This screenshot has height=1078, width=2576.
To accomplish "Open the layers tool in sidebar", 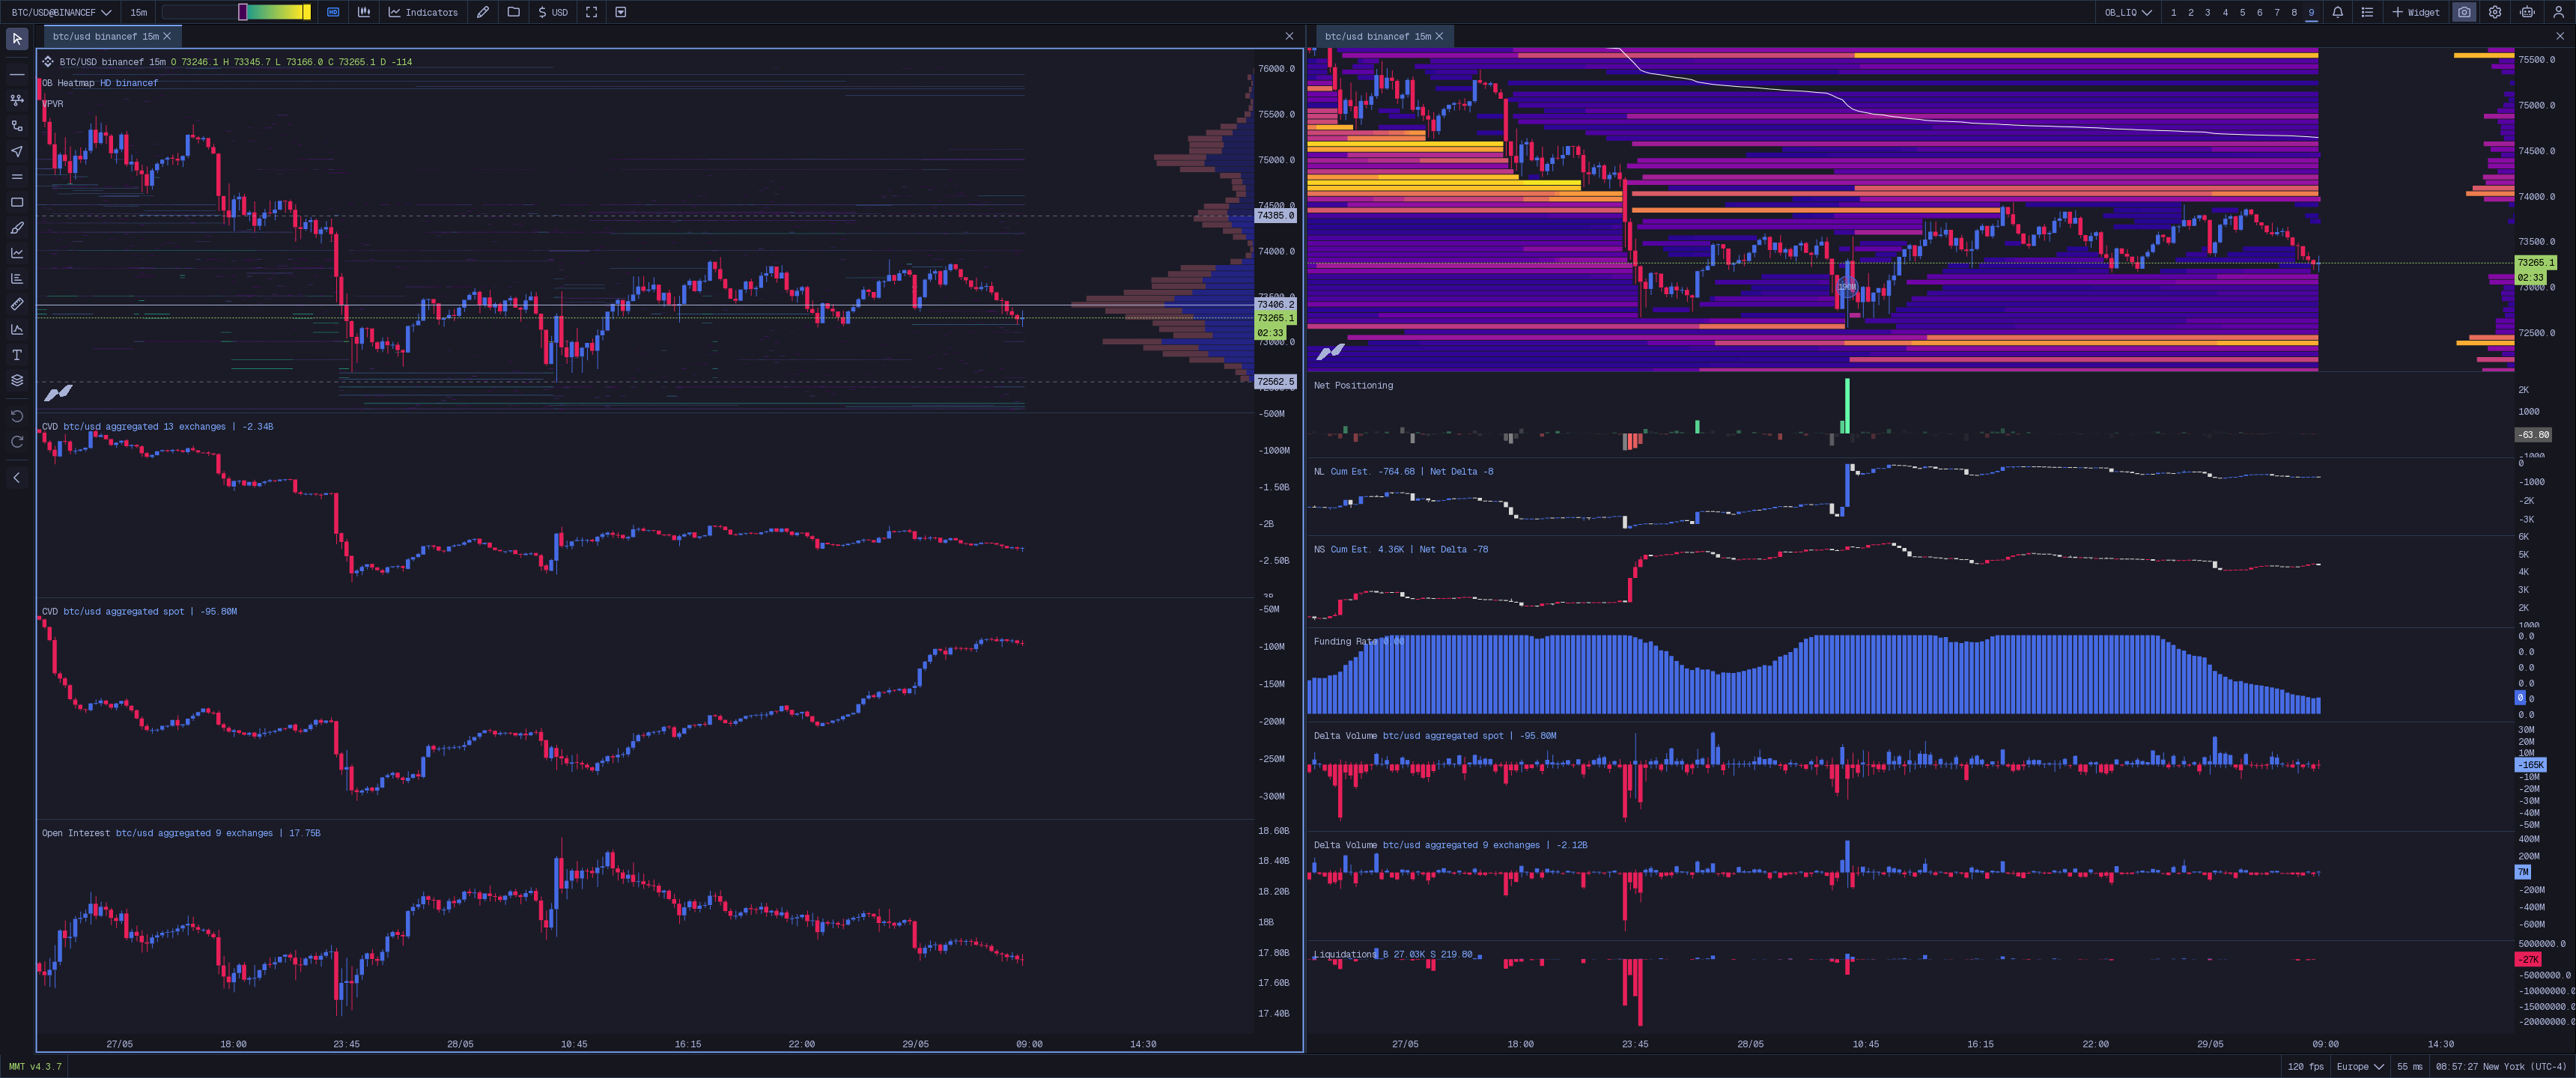I will [17, 380].
